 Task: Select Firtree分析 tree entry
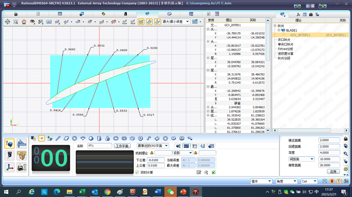click(x=285, y=49)
